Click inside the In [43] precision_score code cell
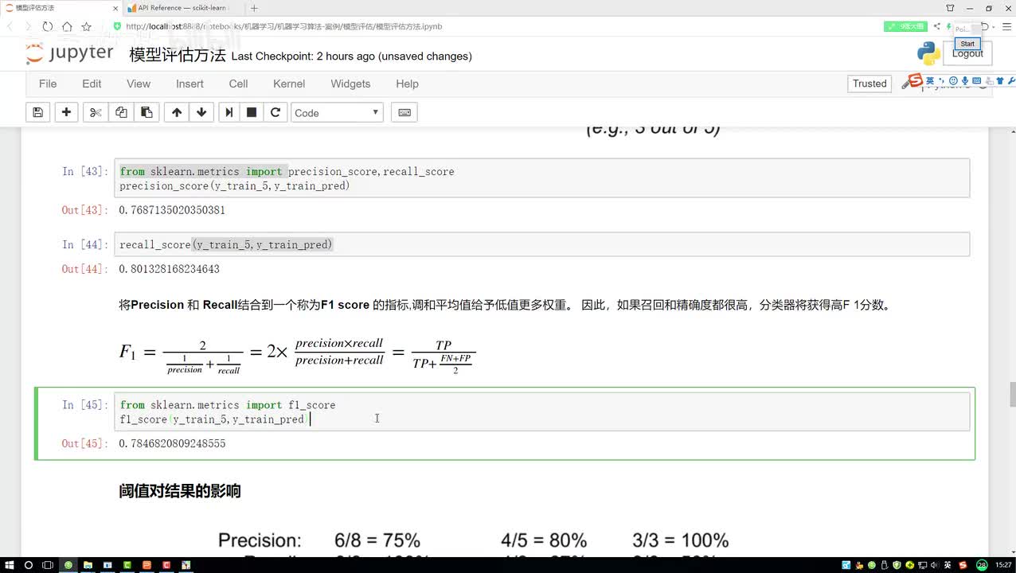The width and height of the screenshot is (1016, 573). tap(542, 178)
